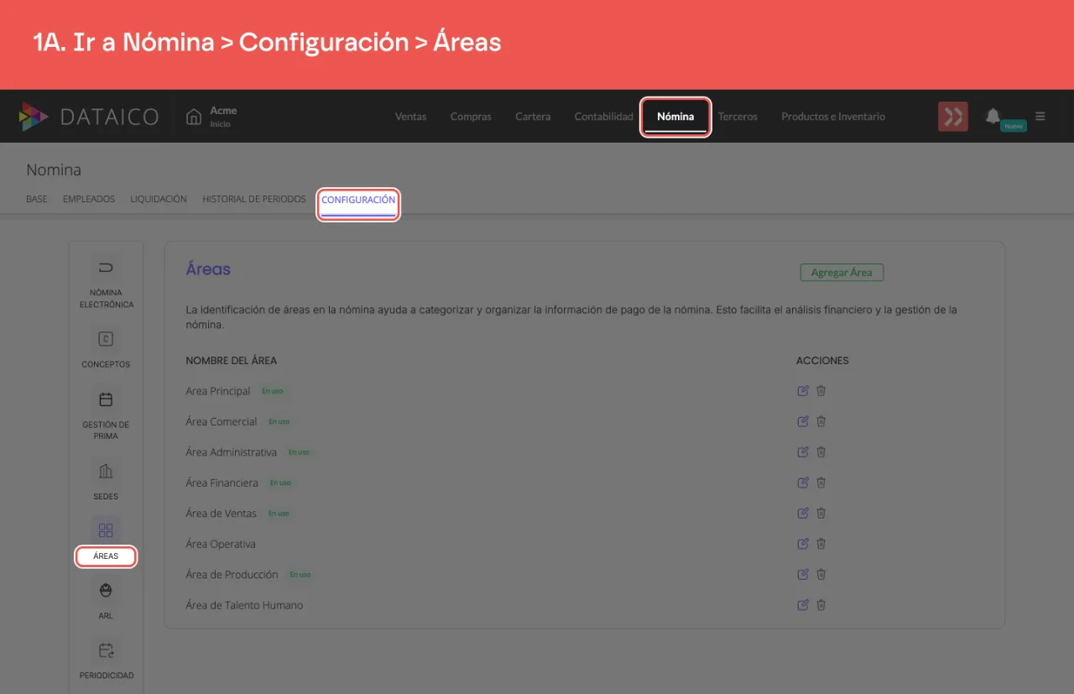
Task: Open the Contabilidad menu
Action: 604,117
